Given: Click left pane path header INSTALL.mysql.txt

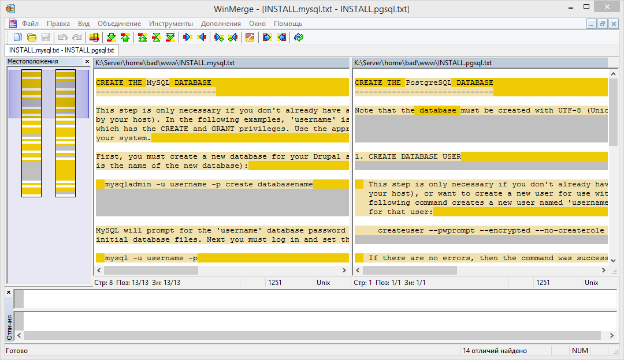Looking at the screenshot, I should (221, 63).
